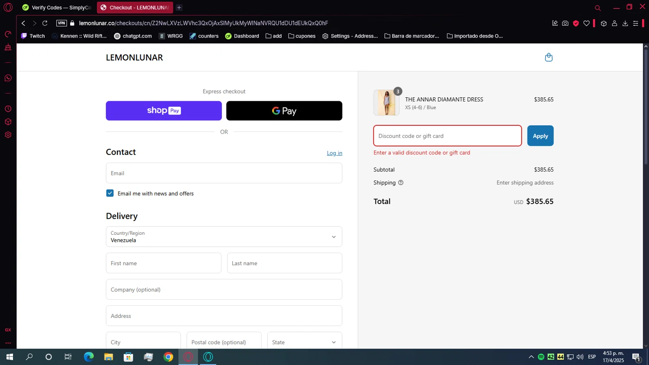
Task: Expand the 'add' bookmarks folder
Action: 274,36
